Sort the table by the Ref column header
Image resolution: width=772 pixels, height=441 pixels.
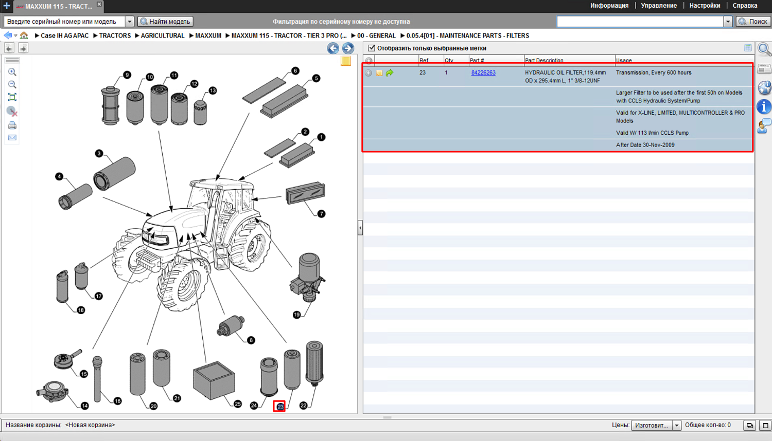431,60
